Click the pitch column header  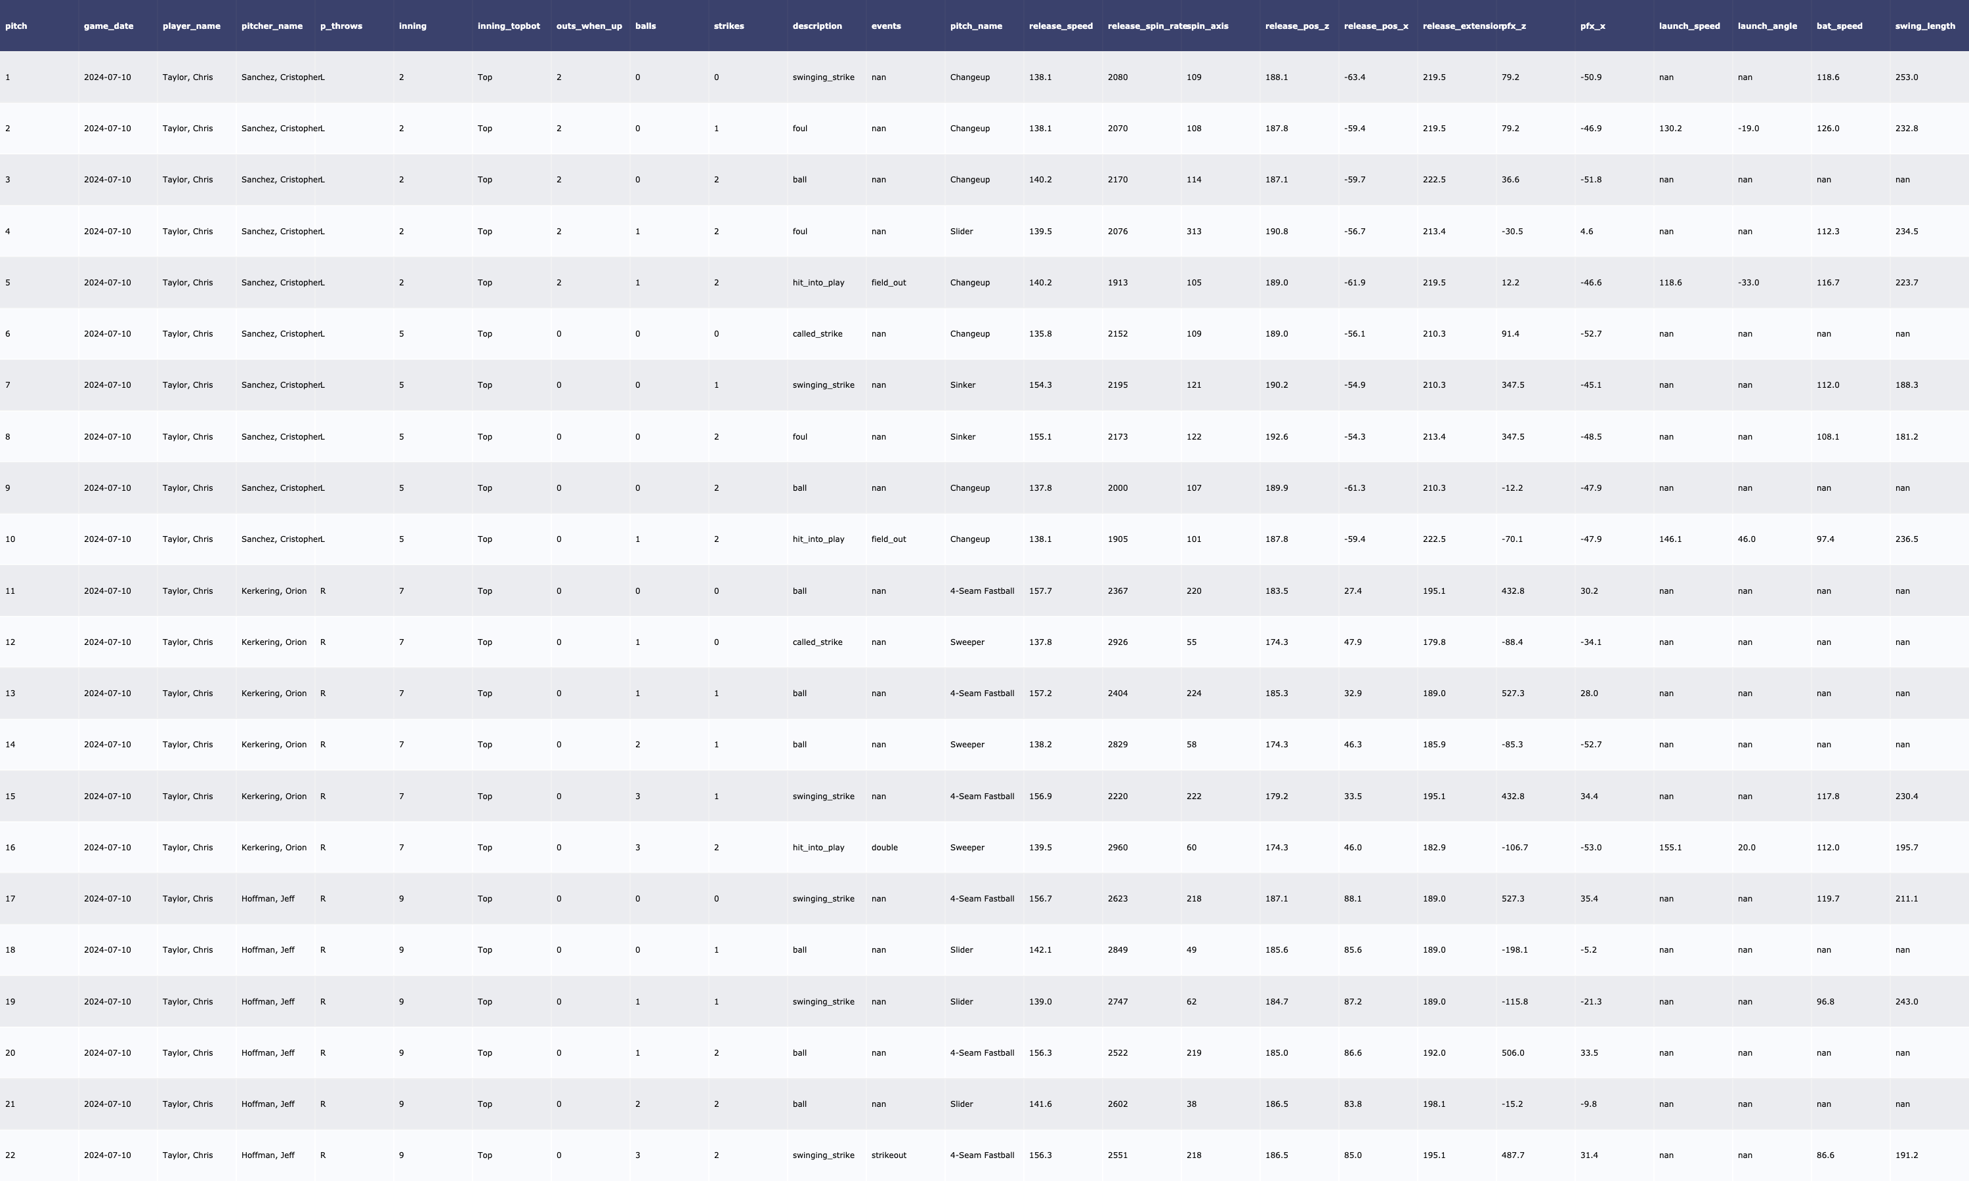[16, 26]
